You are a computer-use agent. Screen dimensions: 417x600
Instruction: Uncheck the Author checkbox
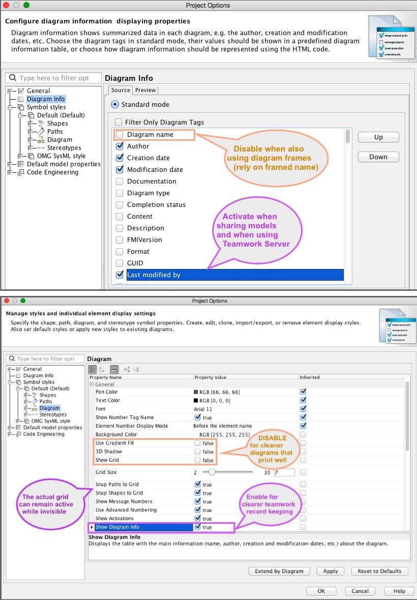pos(120,146)
